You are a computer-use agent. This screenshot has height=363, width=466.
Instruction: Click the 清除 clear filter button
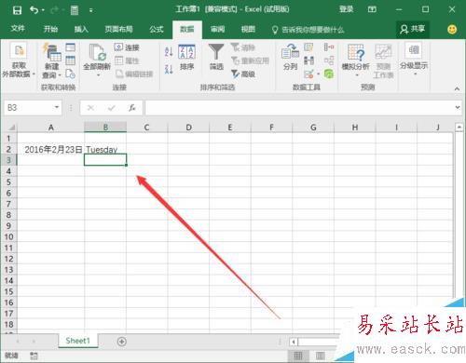(x=243, y=47)
